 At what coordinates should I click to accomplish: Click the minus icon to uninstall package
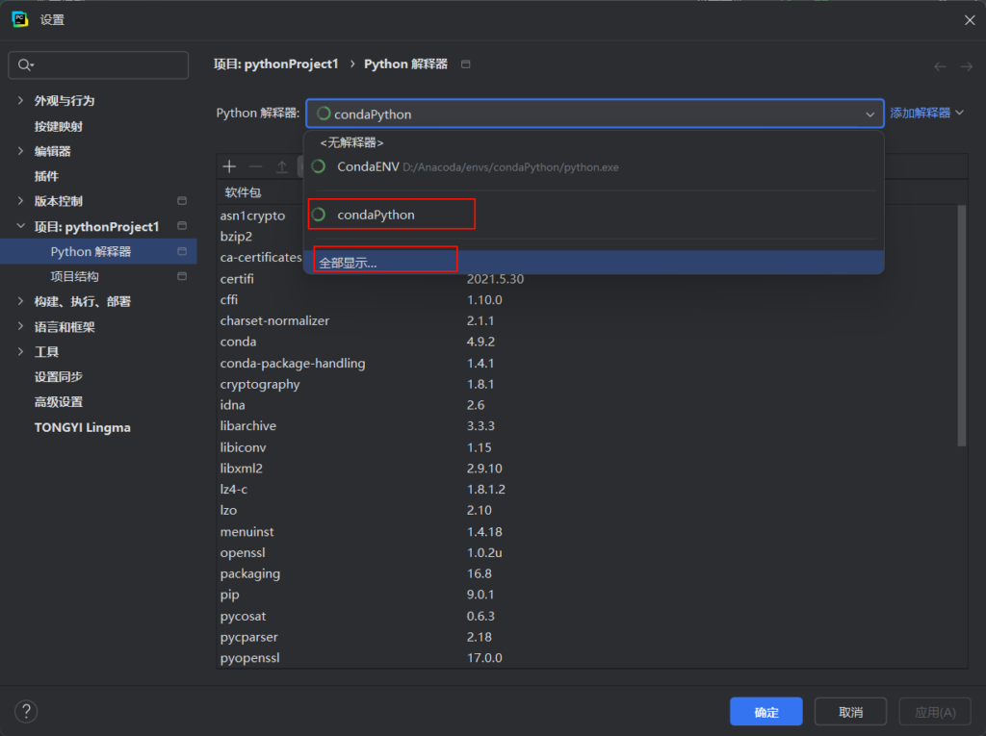(255, 166)
